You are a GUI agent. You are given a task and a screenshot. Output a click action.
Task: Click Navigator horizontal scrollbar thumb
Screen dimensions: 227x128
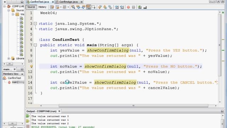12,124
